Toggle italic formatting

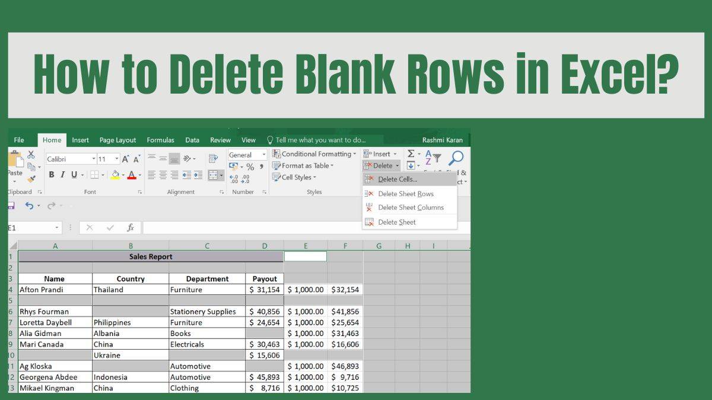[x=62, y=175]
